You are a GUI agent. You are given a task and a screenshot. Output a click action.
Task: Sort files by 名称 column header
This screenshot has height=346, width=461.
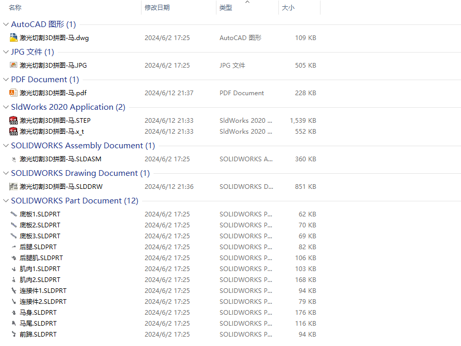(16, 8)
